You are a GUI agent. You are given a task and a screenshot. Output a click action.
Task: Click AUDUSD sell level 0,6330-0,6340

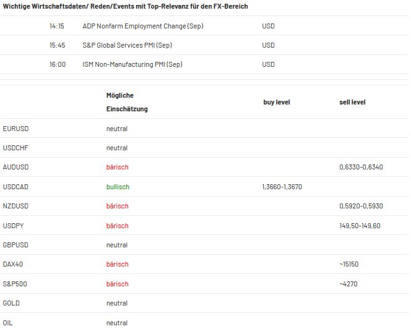click(x=361, y=167)
